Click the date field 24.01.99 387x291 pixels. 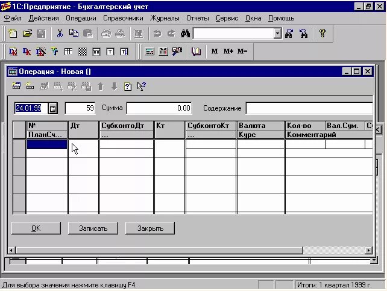pos(31,108)
